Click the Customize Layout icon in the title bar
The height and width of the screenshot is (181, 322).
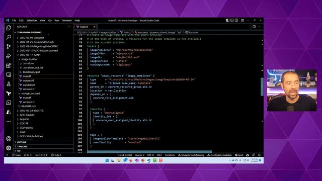click(x=243, y=20)
